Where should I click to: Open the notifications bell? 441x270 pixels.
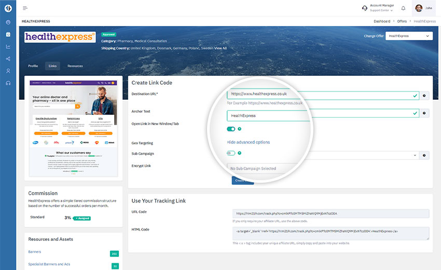[403, 8]
